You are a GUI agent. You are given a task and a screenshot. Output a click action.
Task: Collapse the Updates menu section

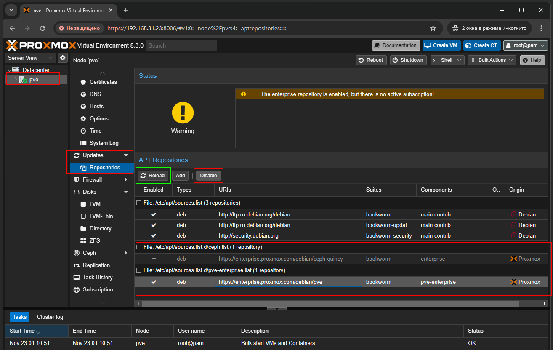(126, 155)
